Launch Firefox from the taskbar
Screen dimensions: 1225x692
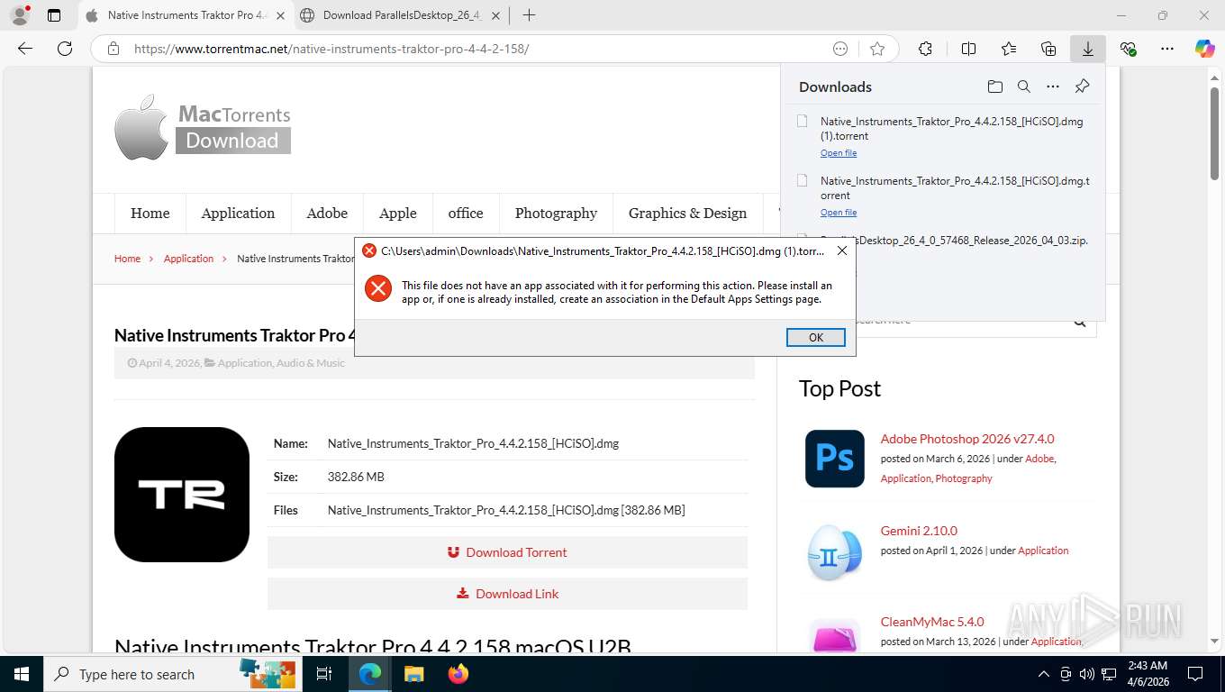point(458,674)
